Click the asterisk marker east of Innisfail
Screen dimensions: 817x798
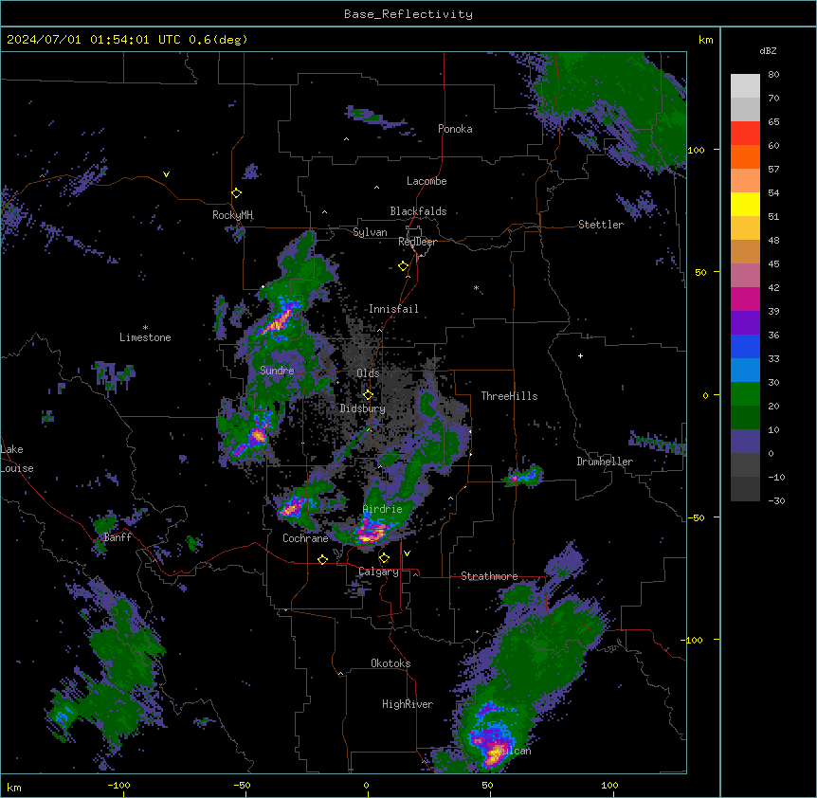tap(476, 287)
